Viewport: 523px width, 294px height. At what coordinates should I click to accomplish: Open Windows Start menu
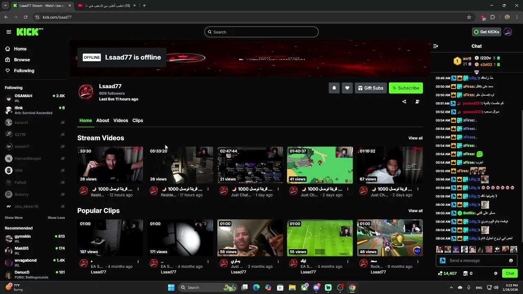click(171, 287)
